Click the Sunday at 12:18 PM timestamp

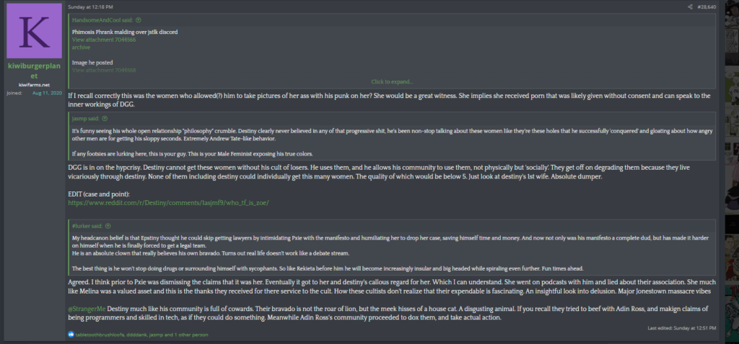click(x=90, y=7)
